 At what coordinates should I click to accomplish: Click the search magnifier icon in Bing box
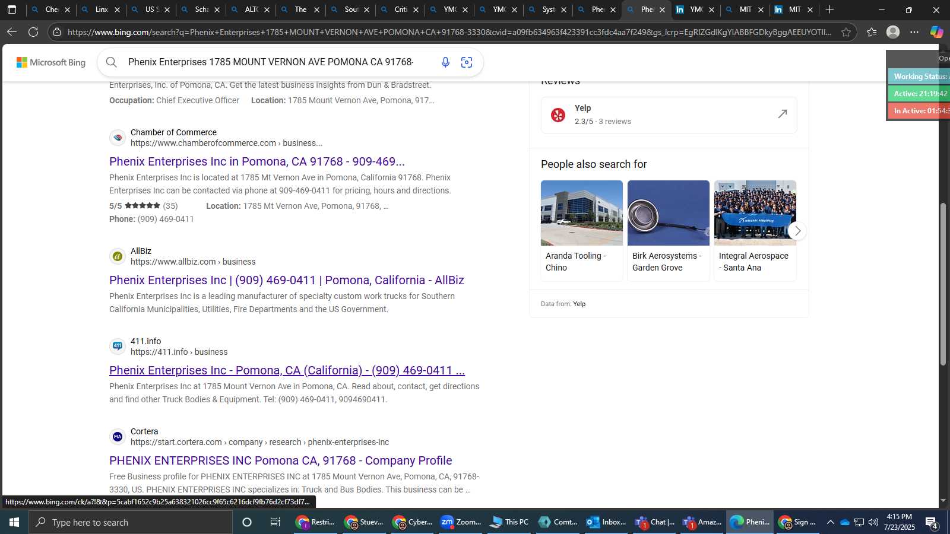pos(112,62)
